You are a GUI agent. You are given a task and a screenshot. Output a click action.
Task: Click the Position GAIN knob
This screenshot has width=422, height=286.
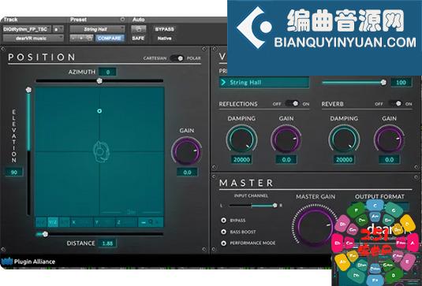[x=186, y=151]
